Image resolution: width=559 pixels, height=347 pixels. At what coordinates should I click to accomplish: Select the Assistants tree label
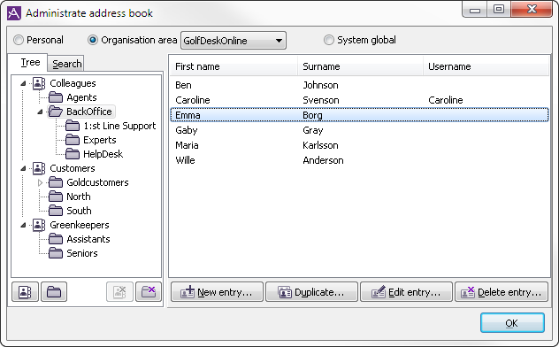click(88, 239)
